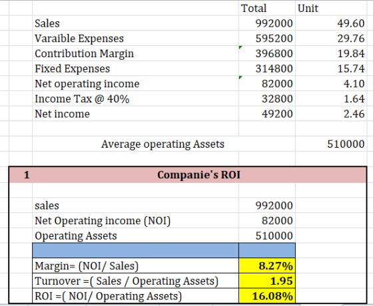The image size is (373, 306).
Task: Select unit value 29.76
Action: click(331, 39)
